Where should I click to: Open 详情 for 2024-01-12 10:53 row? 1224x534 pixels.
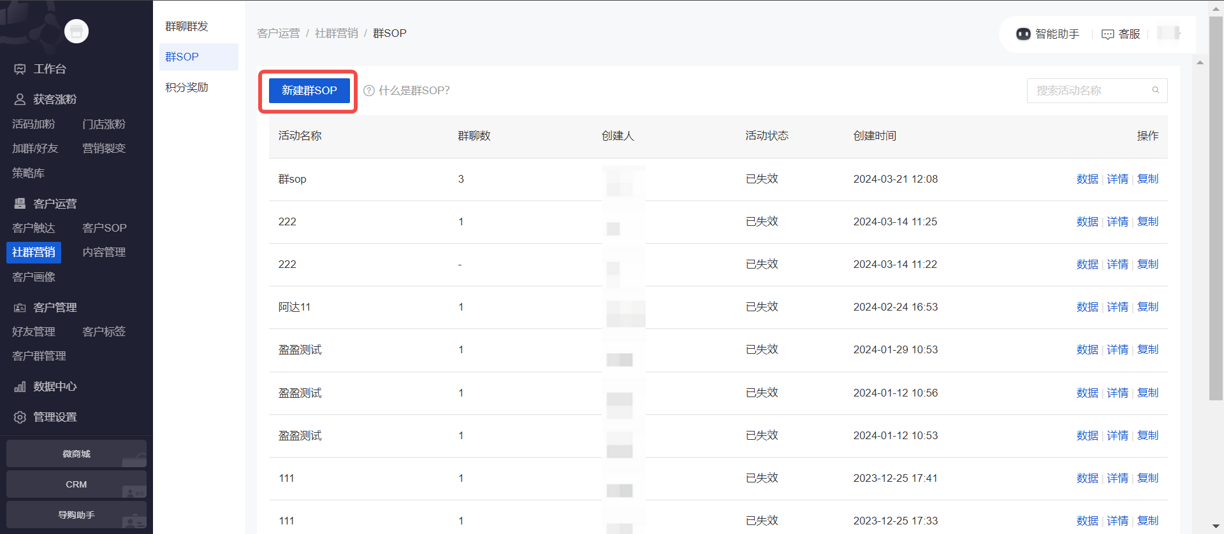point(1118,435)
